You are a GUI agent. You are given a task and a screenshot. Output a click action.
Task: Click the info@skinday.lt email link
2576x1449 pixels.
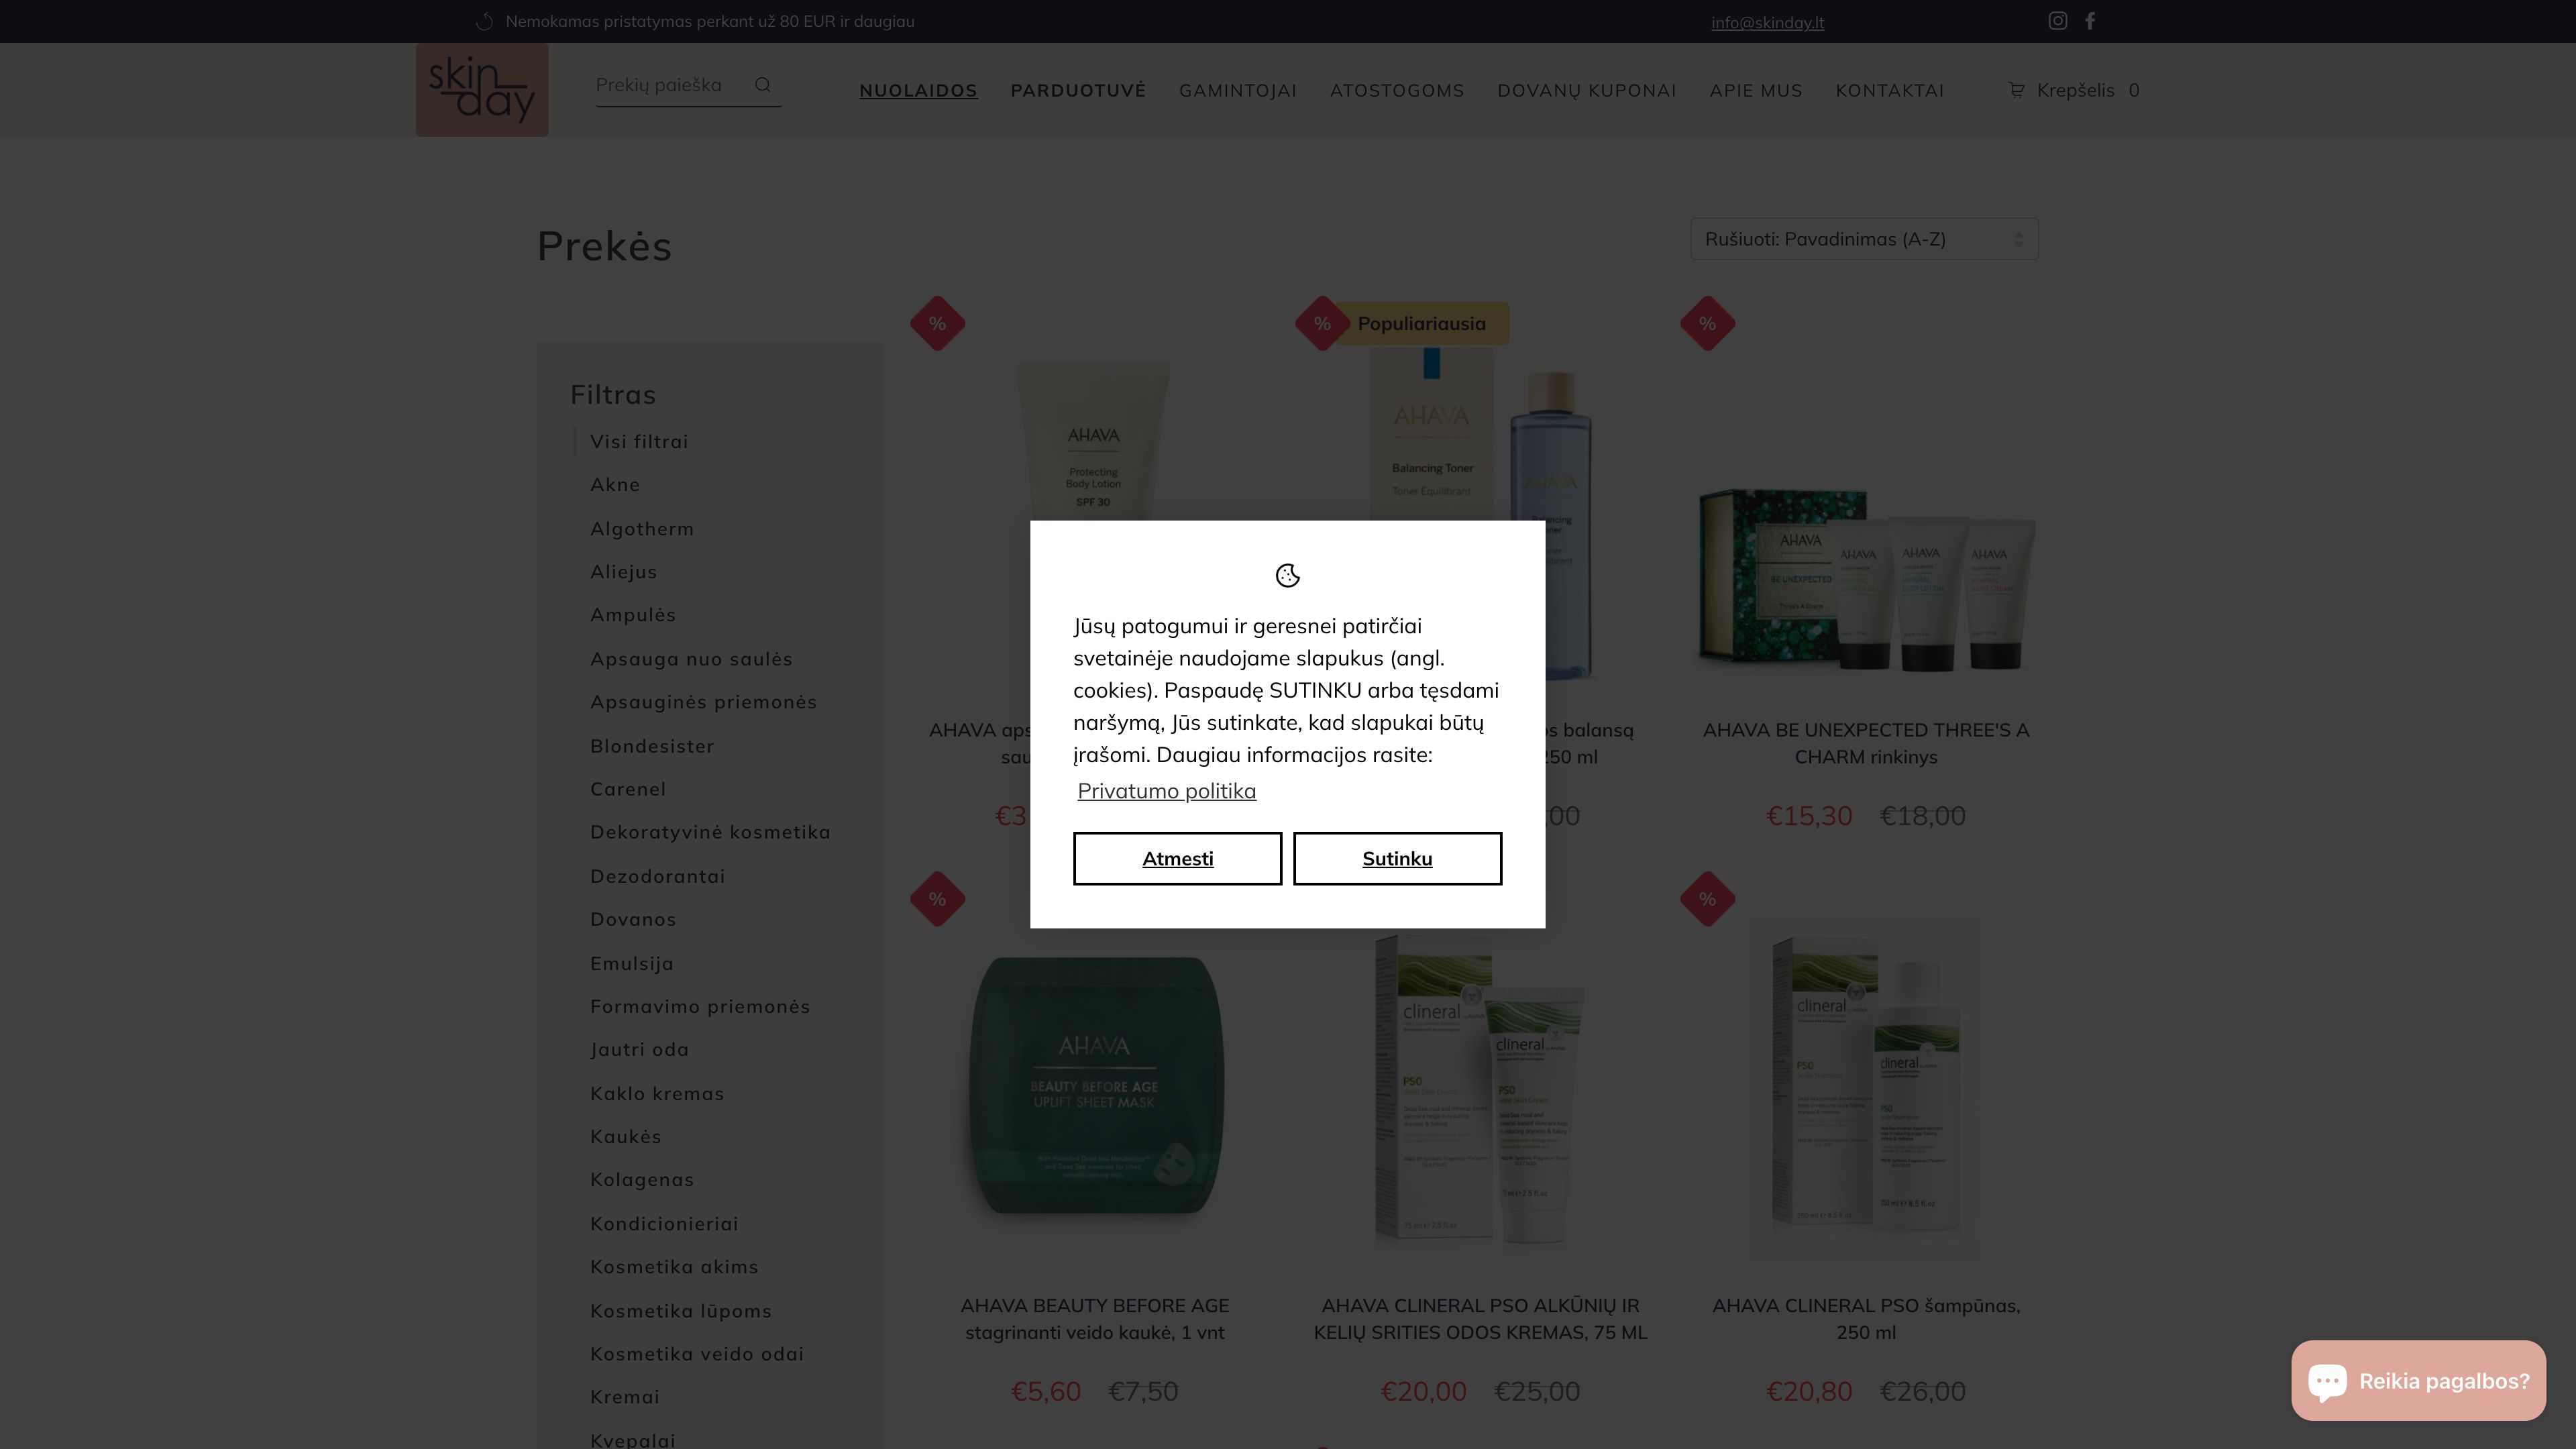(x=1767, y=22)
